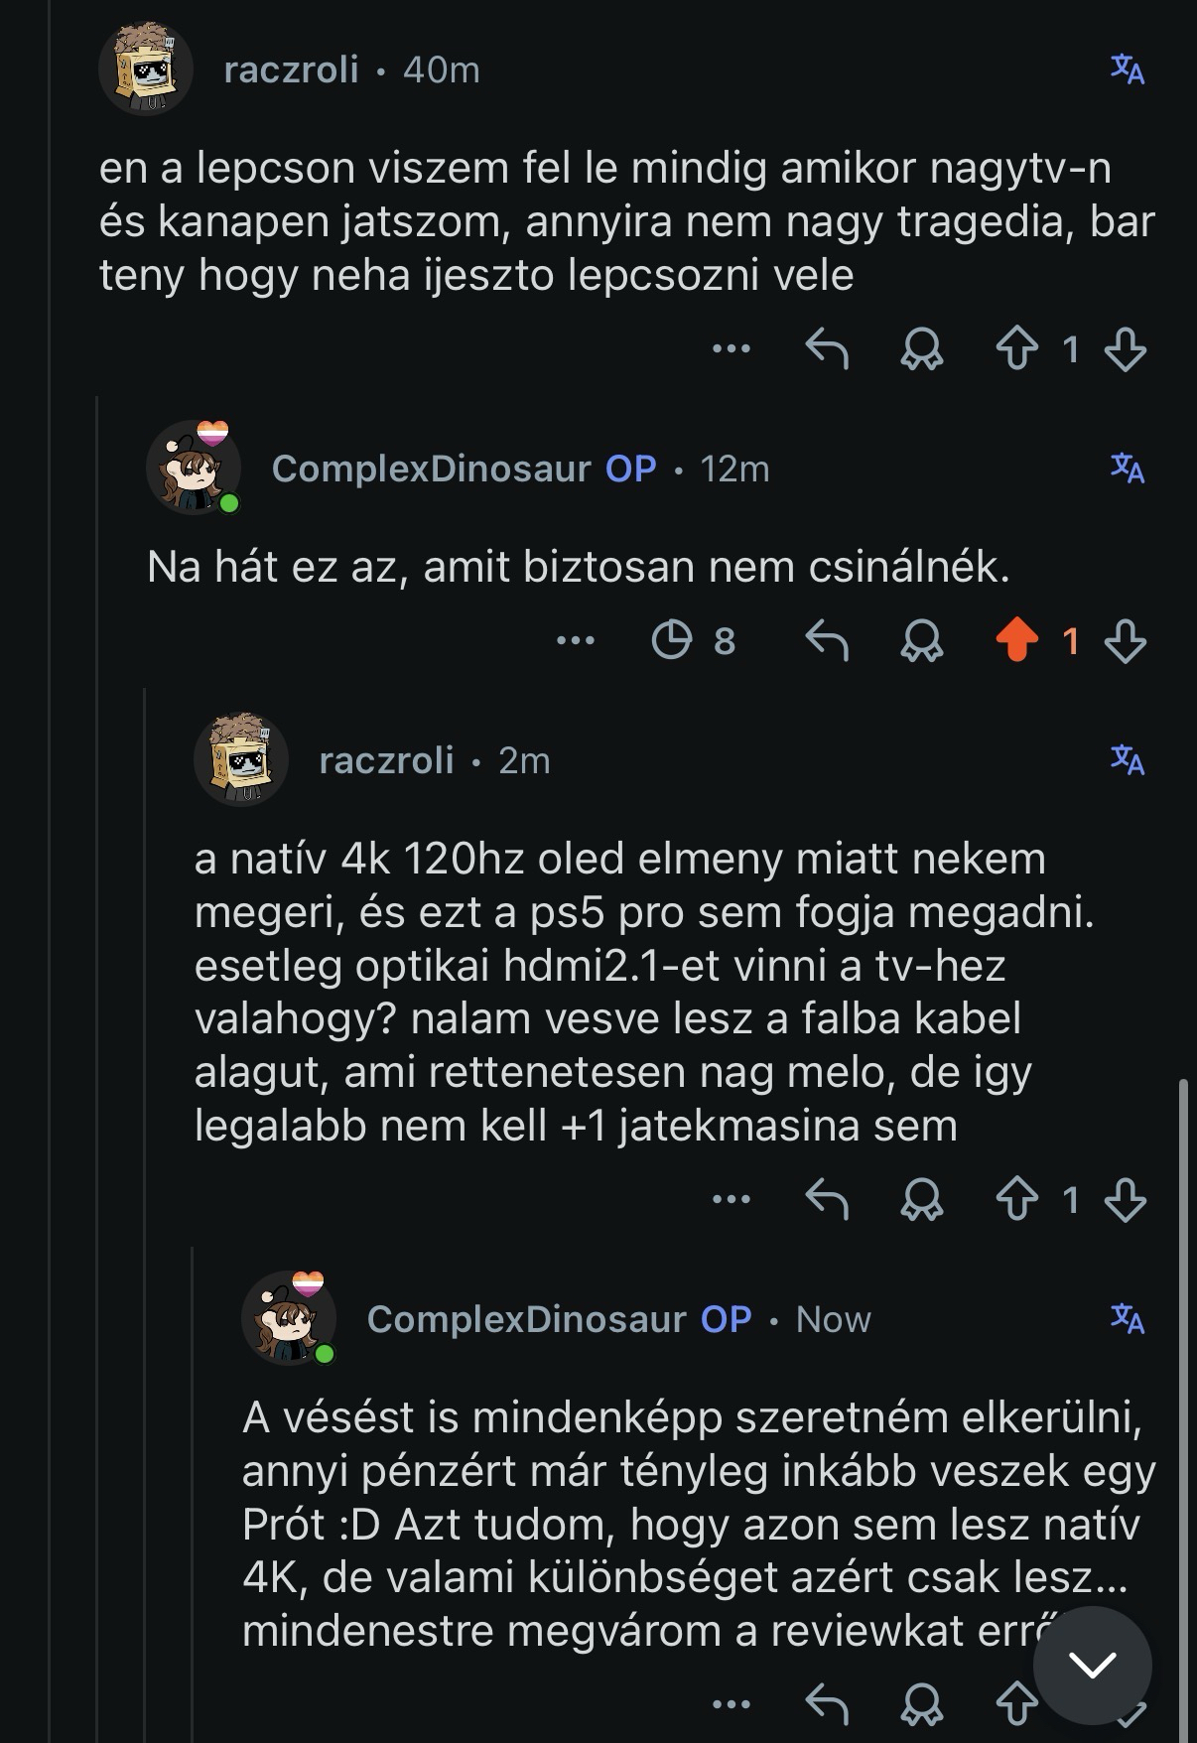Tap raczroli's avatar on the 2m comment
Image resolution: width=1197 pixels, height=1743 pixels.
(x=241, y=759)
